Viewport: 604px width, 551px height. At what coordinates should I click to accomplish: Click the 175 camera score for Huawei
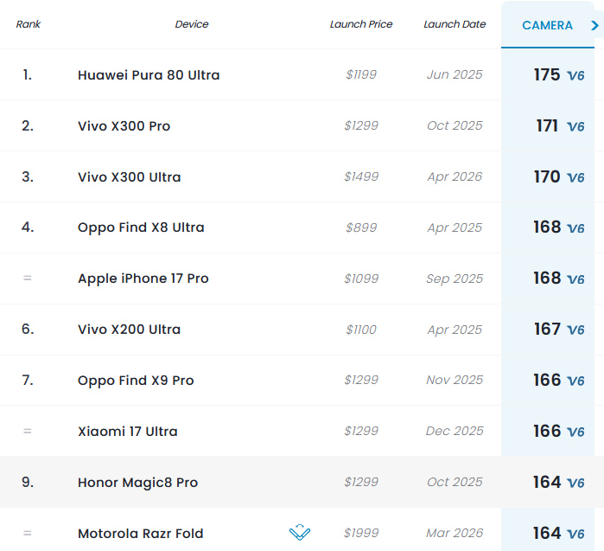tap(547, 74)
